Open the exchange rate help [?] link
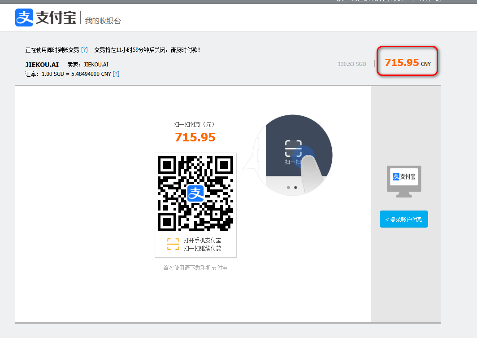The image size is (477, 338). (x=116, y=74)
